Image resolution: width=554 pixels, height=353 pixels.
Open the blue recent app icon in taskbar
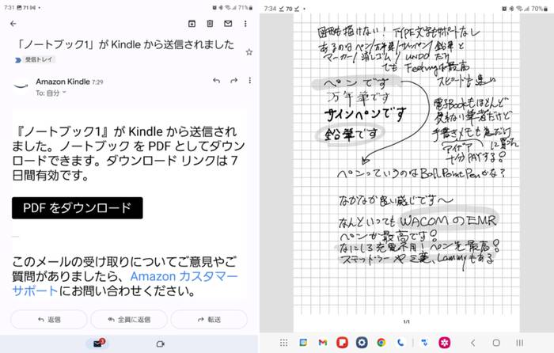click(x=425, y=343)
